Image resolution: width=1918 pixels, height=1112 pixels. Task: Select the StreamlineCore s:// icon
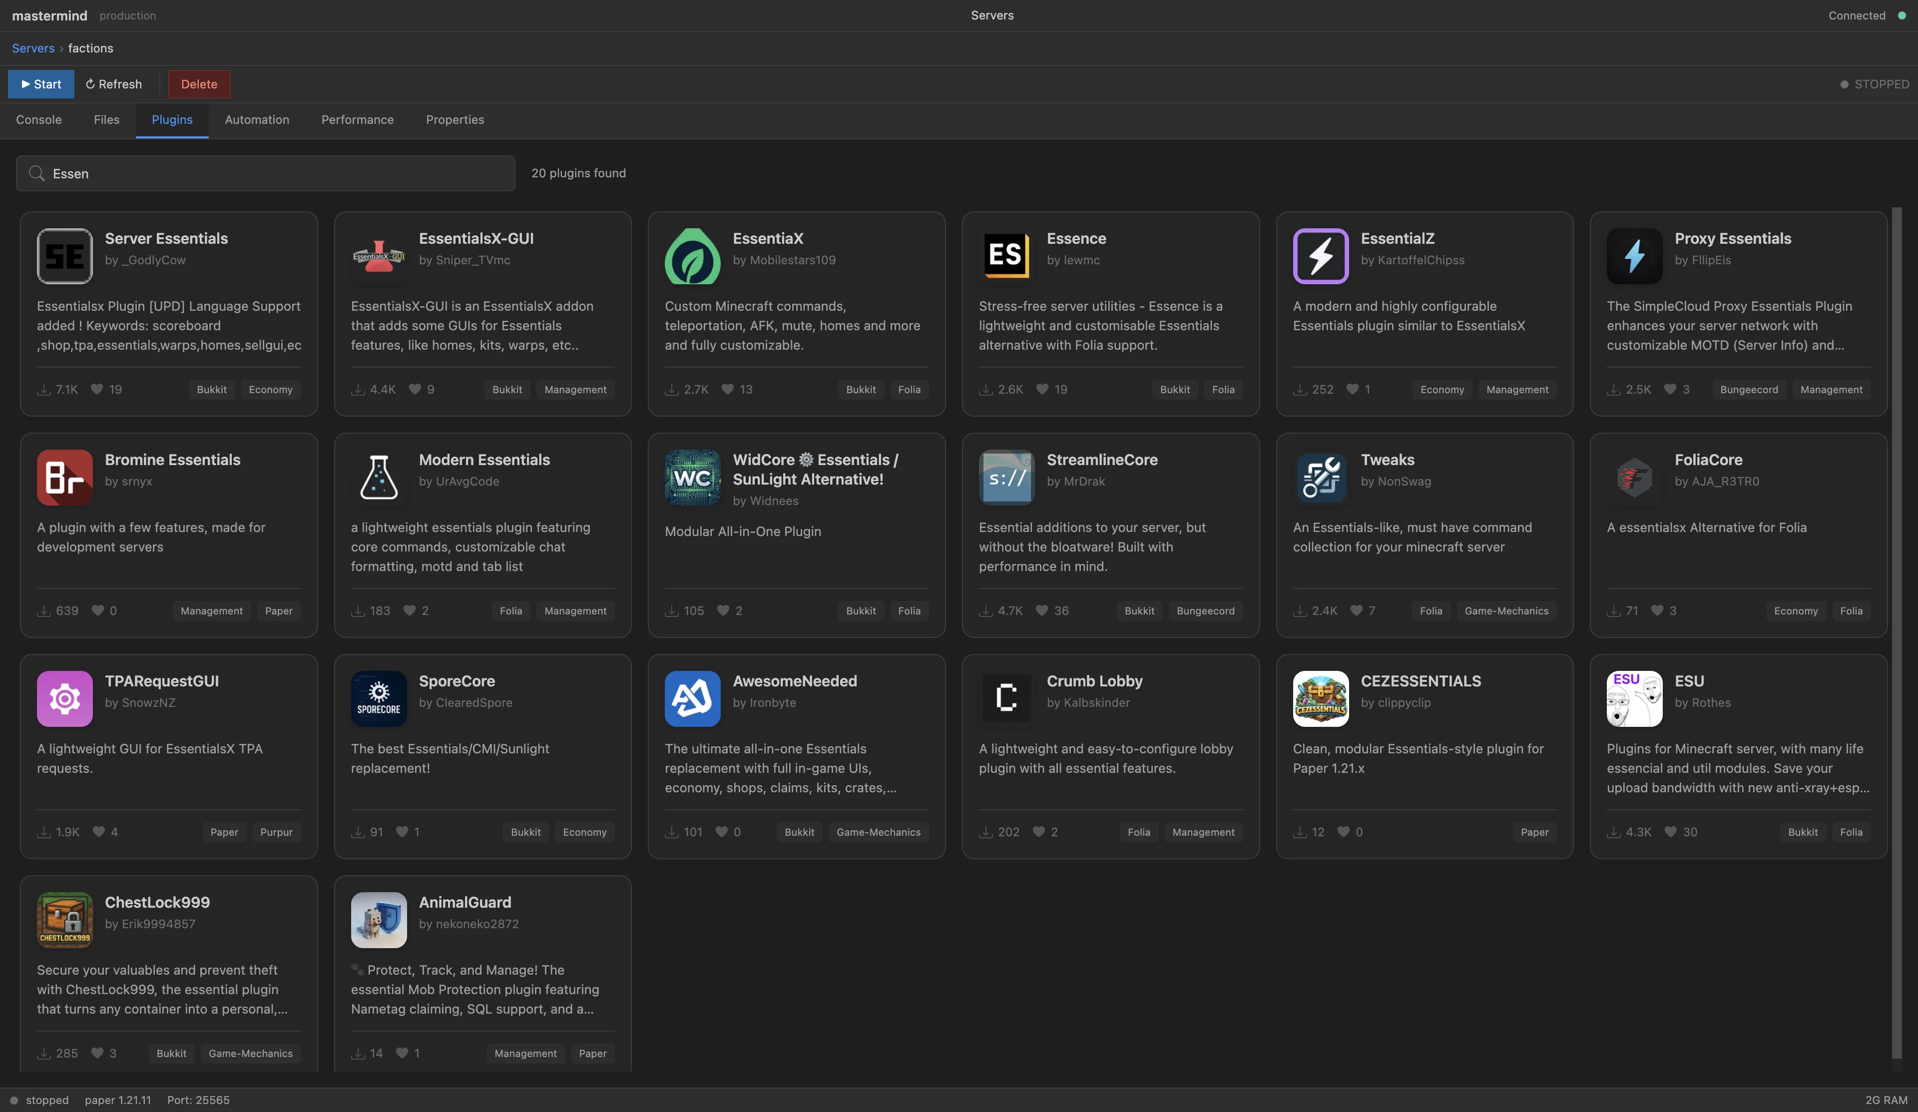(x=1006, y=477)
